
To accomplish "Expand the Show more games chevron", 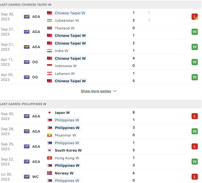I will click(114, 91).
